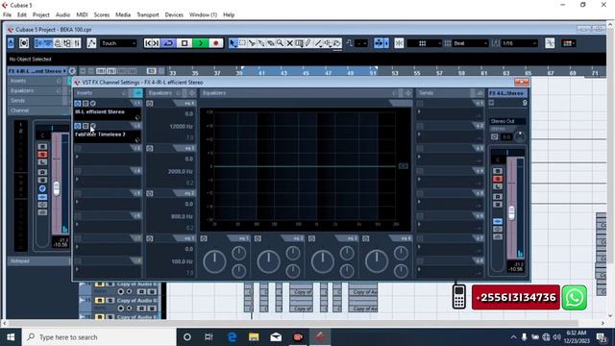The image size is (615, 346).
Task: Select the Object Selection arrow tool
Action: pyautogui.click(x=233, y=43)
